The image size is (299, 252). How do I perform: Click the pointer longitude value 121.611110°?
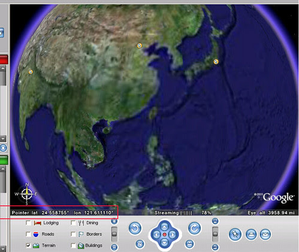pyautogui.click(x=99, y=212)
